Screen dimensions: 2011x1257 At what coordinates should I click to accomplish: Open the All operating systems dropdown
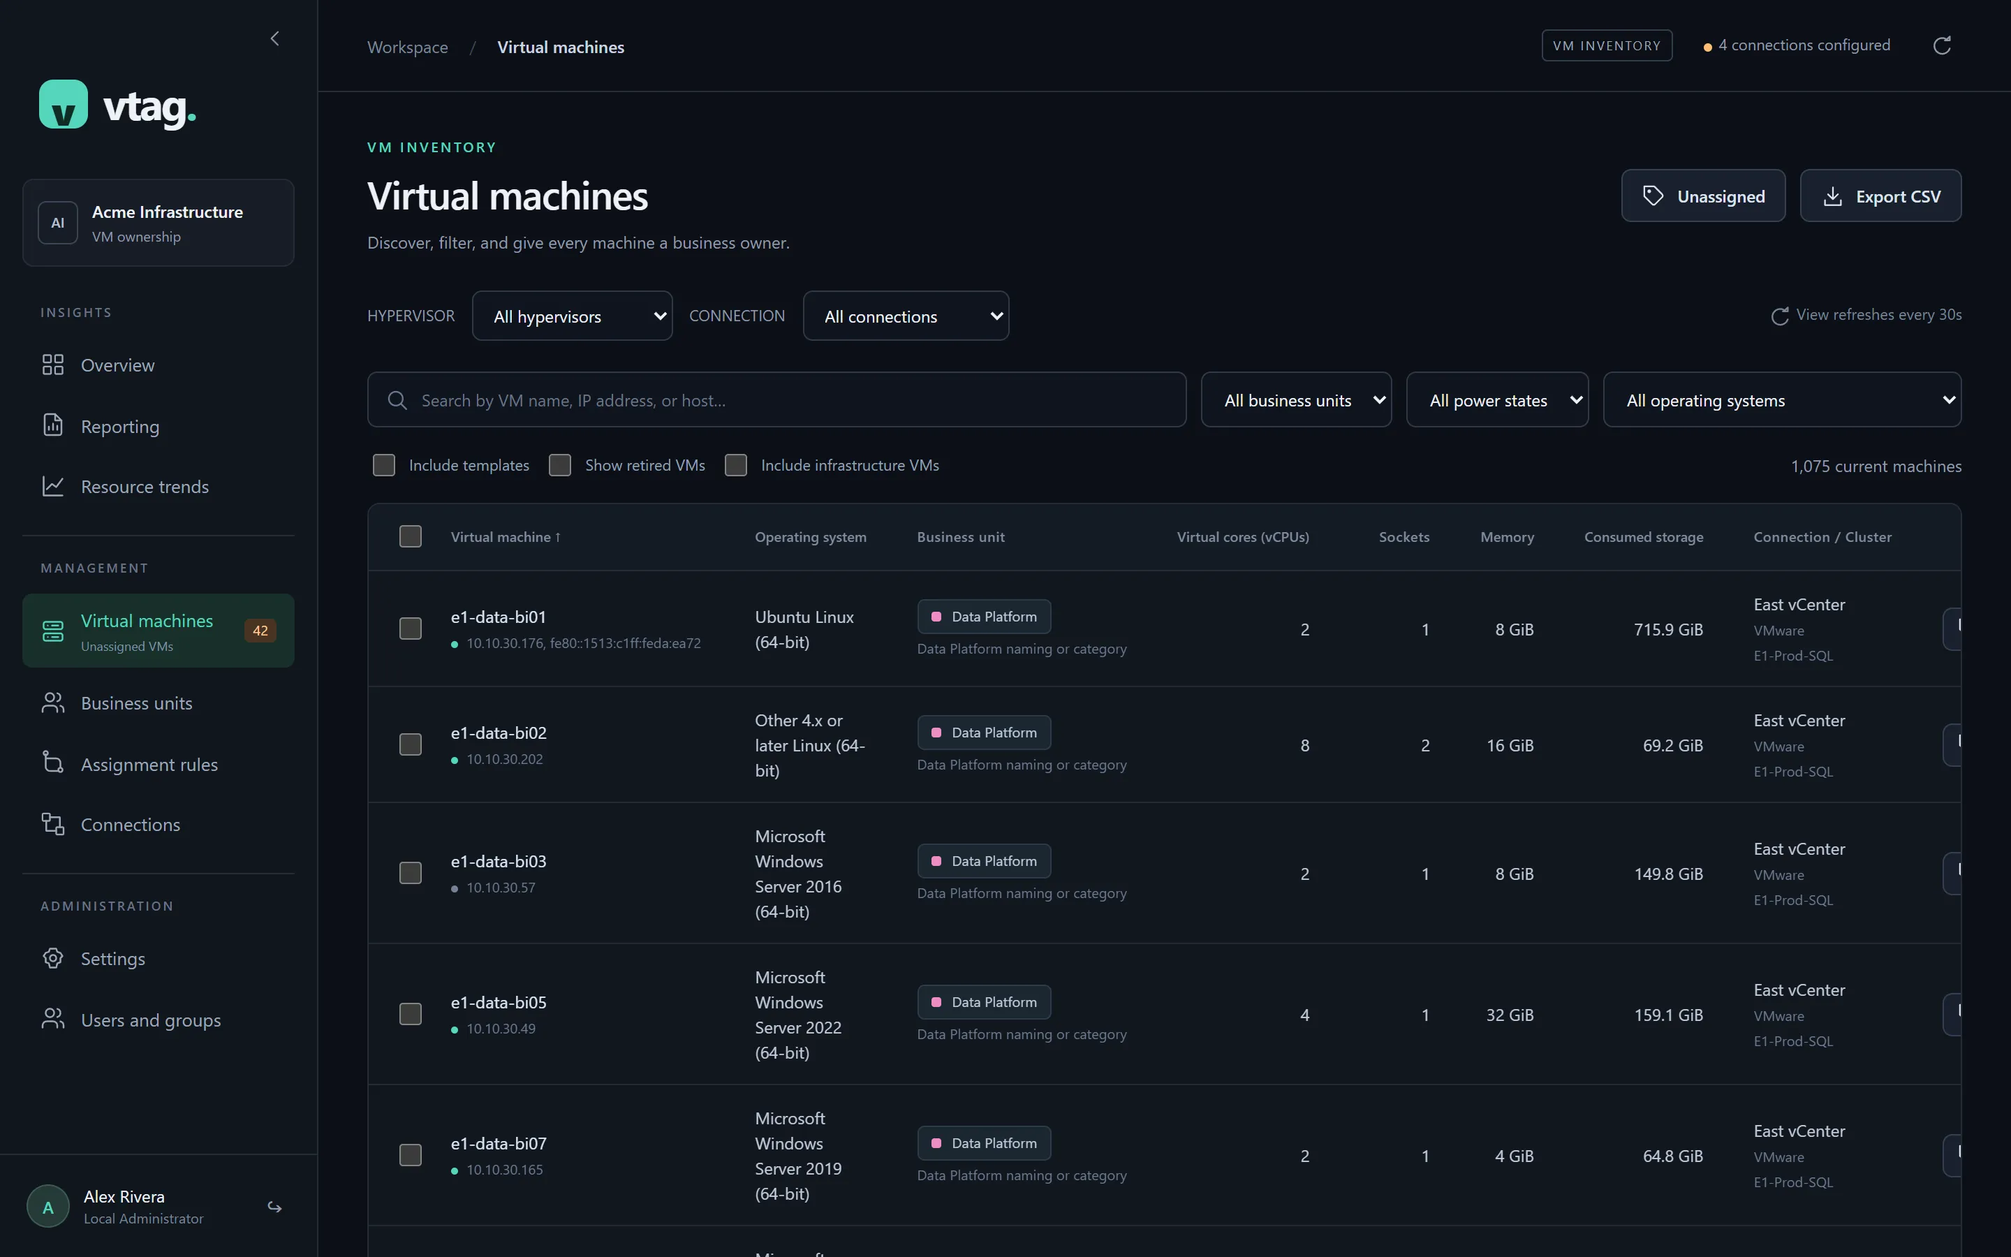click(x=1783, y=400)
